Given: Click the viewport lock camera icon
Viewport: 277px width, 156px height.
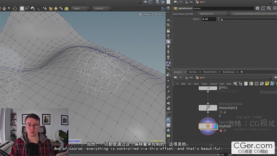Looking at the screenshot, I should [140, 14].
